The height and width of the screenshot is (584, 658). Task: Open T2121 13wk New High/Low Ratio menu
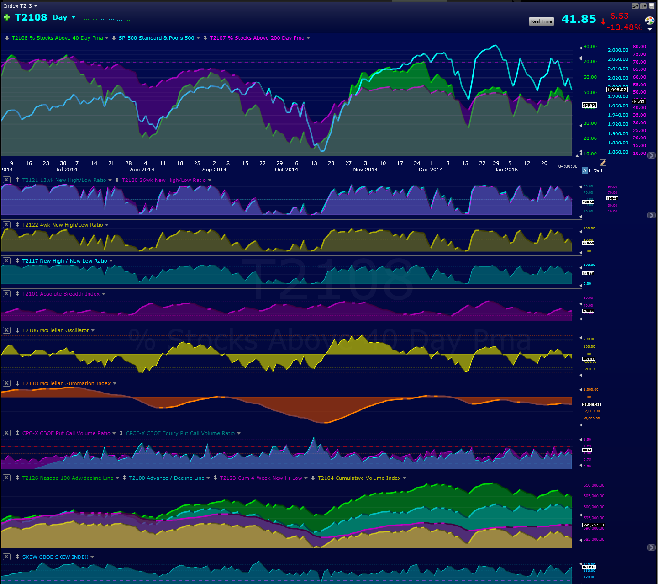tap(110, 180)
